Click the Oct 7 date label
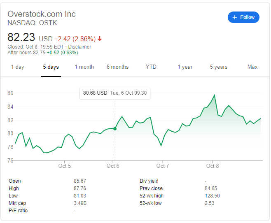The width and height of the screenshot is (271, 223). (x=163, y=166)
